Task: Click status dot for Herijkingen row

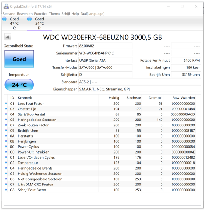Action: click(6, 141)
